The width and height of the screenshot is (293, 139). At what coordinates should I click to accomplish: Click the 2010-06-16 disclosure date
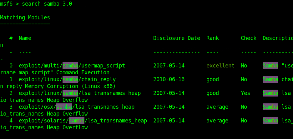point(169,79)
